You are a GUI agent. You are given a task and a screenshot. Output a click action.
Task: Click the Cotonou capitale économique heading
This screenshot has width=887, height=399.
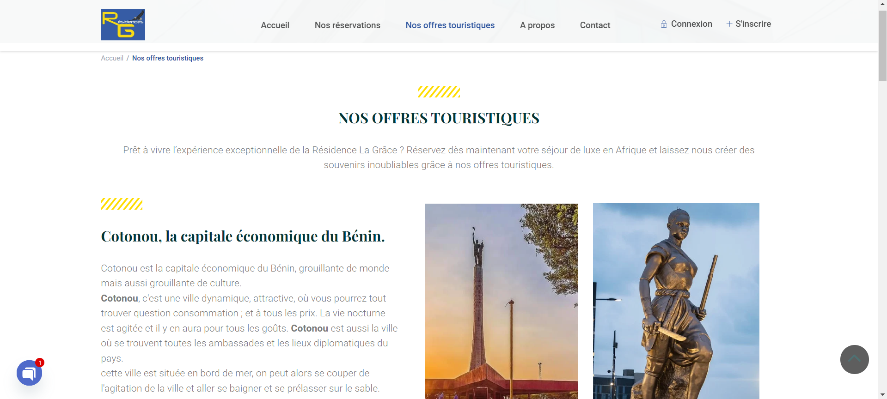[243, 236]
